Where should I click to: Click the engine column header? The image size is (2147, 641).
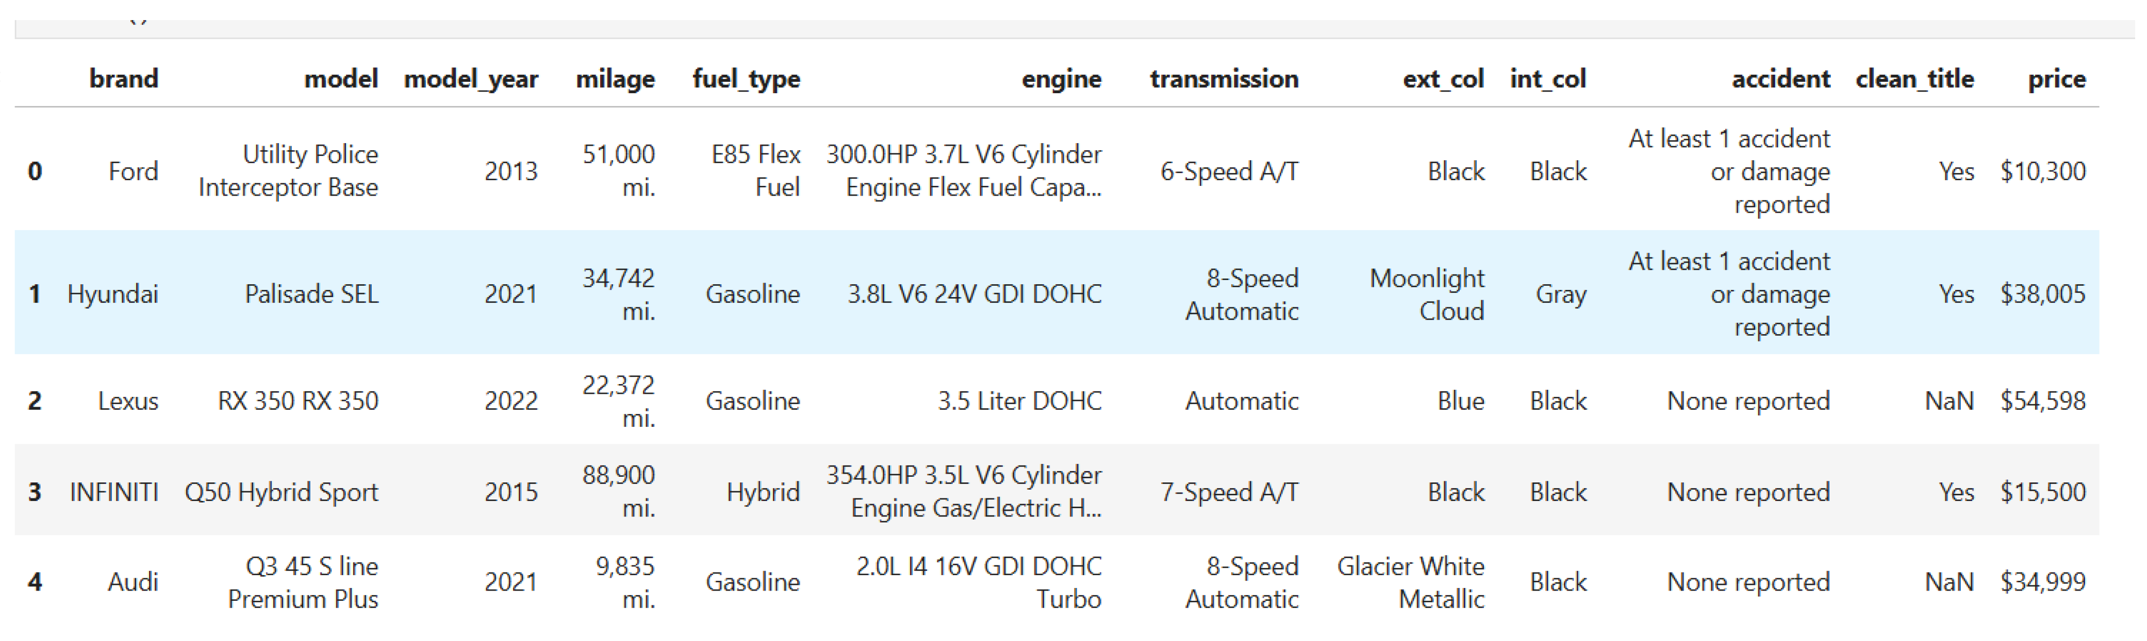tap(1061, 79)
